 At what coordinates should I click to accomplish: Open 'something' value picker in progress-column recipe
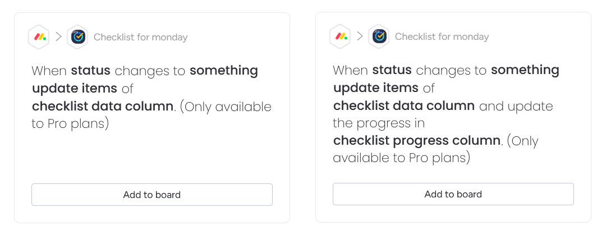tap(525, 71)
